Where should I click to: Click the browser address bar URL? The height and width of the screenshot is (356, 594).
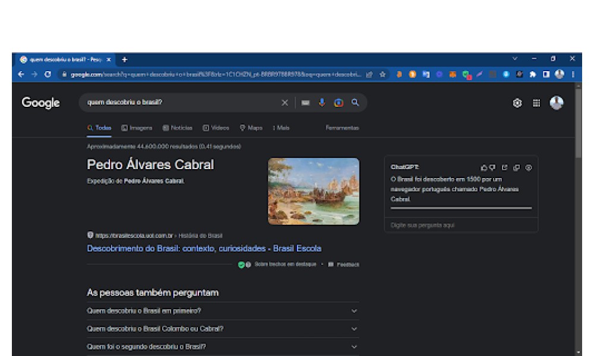pos(215,75)
